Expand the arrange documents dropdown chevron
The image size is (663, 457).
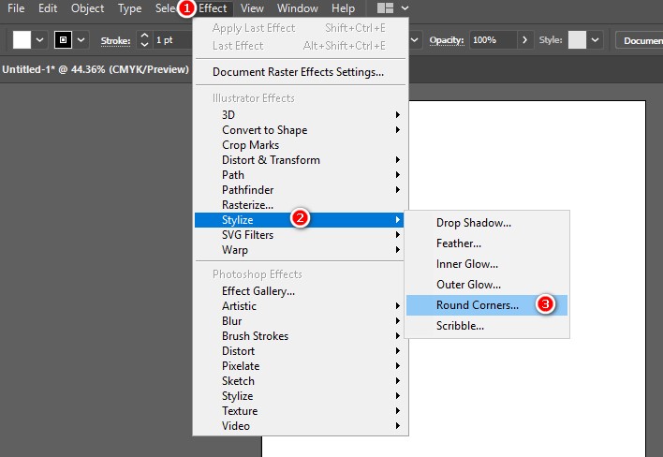click(405, 8)
